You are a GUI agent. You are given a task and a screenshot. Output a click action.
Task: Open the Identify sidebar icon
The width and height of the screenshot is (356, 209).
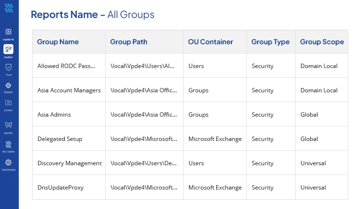8,125
